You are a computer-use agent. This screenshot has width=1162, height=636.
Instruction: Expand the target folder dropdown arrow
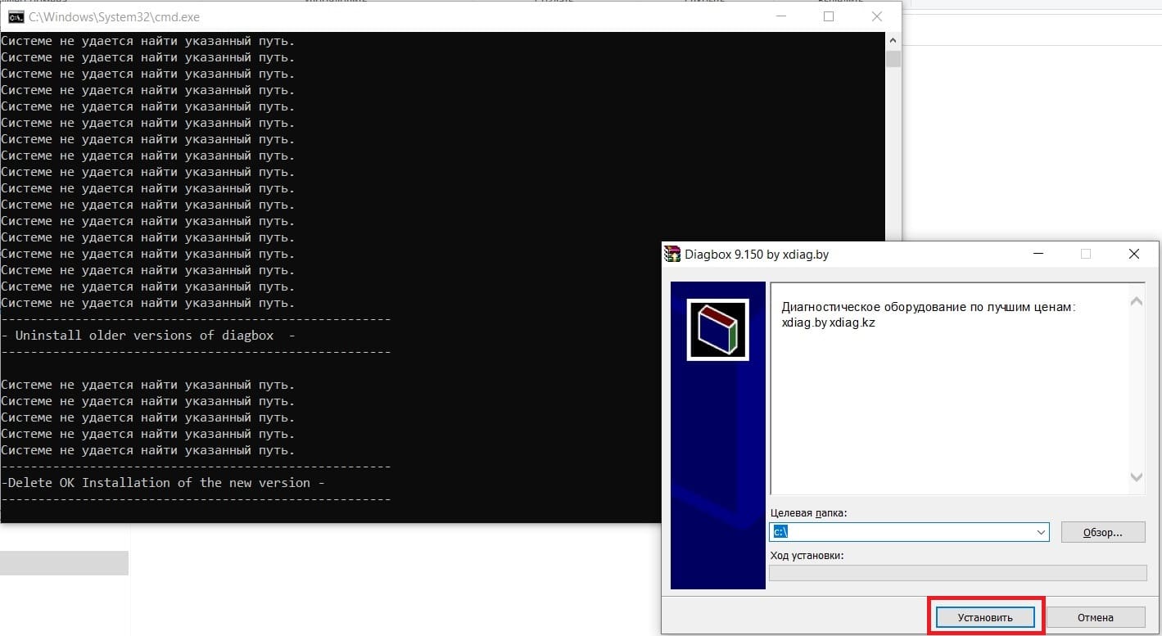coord(1041,532)
